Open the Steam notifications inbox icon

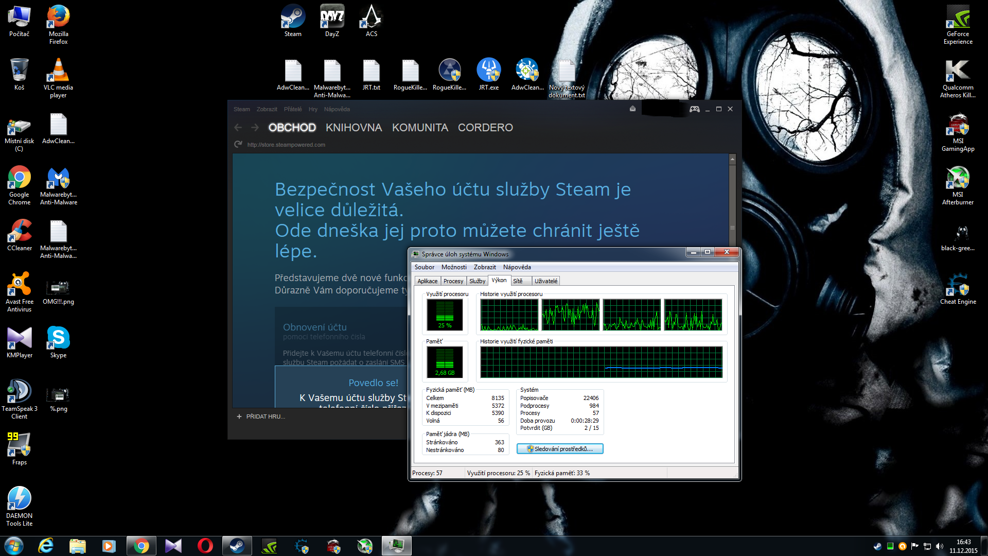(x=632, y=109)
